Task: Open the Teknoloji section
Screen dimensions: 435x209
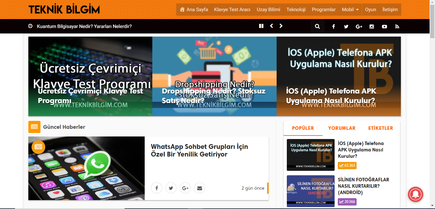Action: click(x=296, y=10)
